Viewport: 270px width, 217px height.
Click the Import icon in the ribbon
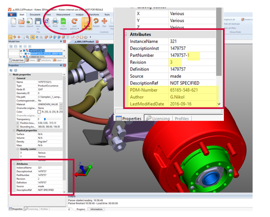coord(30,22)
